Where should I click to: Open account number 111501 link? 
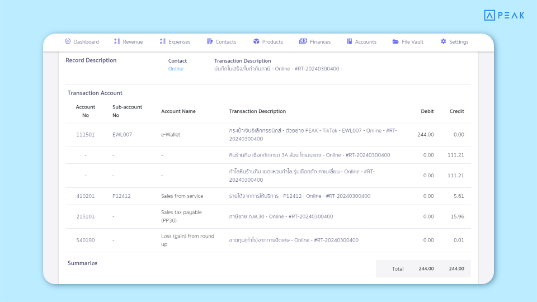tap(86, 135)
